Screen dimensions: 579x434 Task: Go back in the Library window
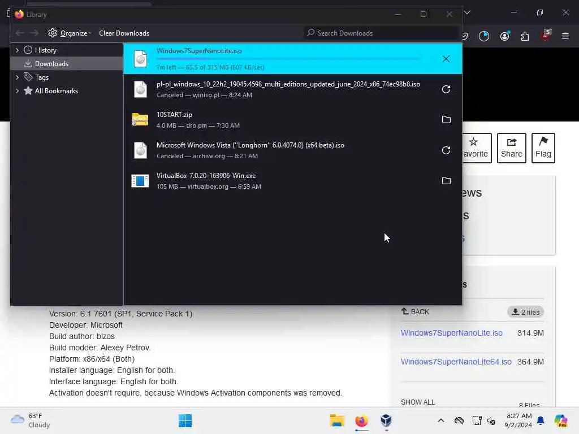coord(20,33)
